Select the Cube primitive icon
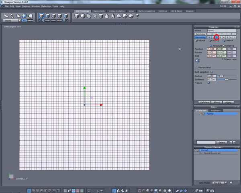Image resolution: width=241 pixels, height=193 pixels. [77, 16]
